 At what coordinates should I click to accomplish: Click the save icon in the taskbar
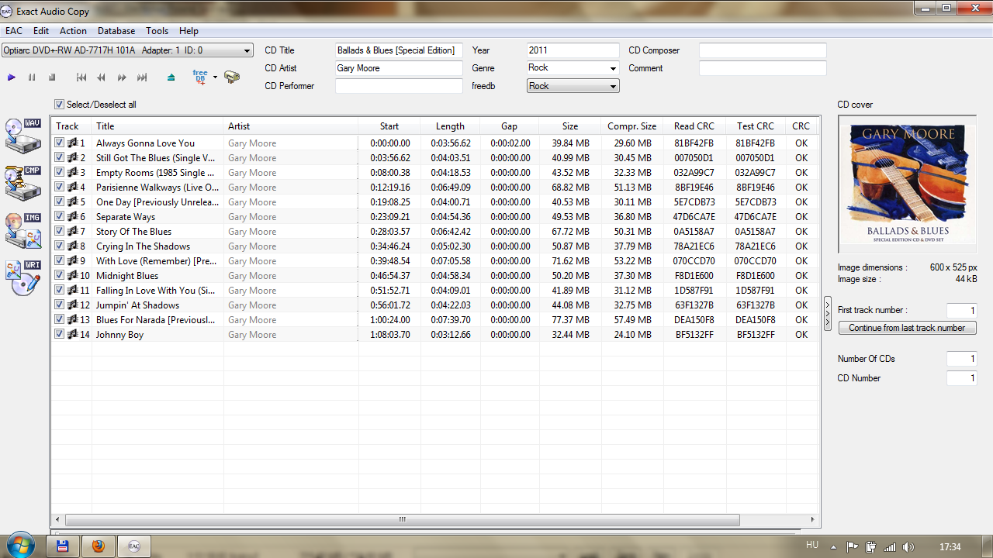63,546
